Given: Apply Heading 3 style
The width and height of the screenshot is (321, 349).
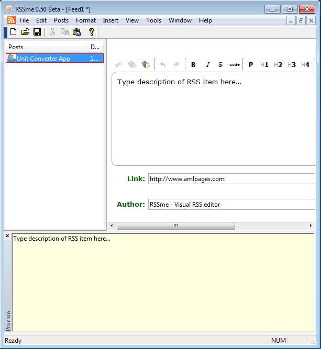Looking at the screenshot, I should click(x=292, y=65).
